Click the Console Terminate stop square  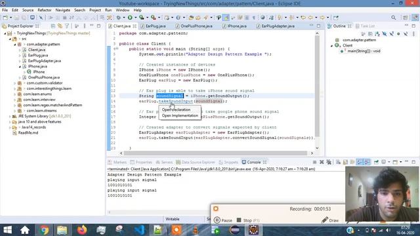click(x=314, y=162)
